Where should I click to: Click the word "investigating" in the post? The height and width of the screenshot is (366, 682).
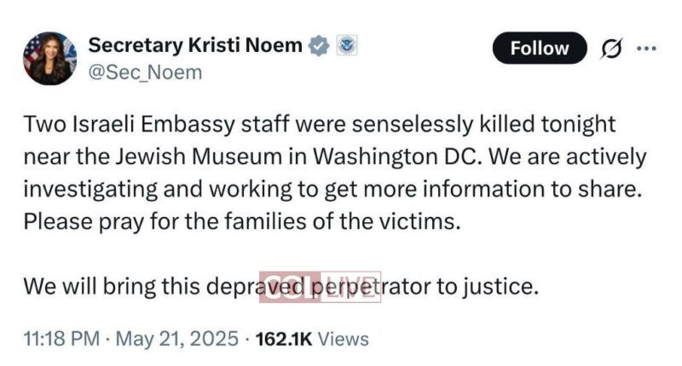click(96, 190)
